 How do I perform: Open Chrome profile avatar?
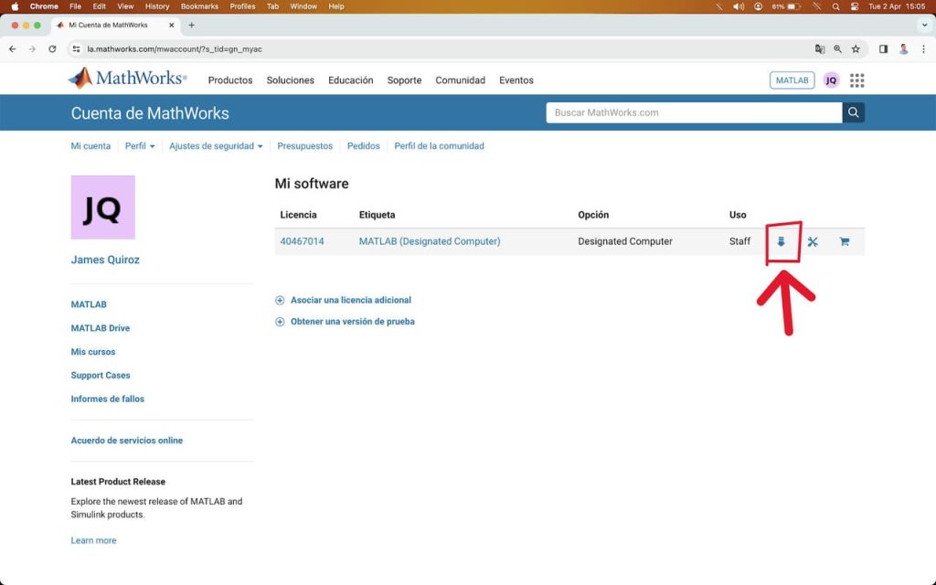pyautogui.click(x=904, y=49)
